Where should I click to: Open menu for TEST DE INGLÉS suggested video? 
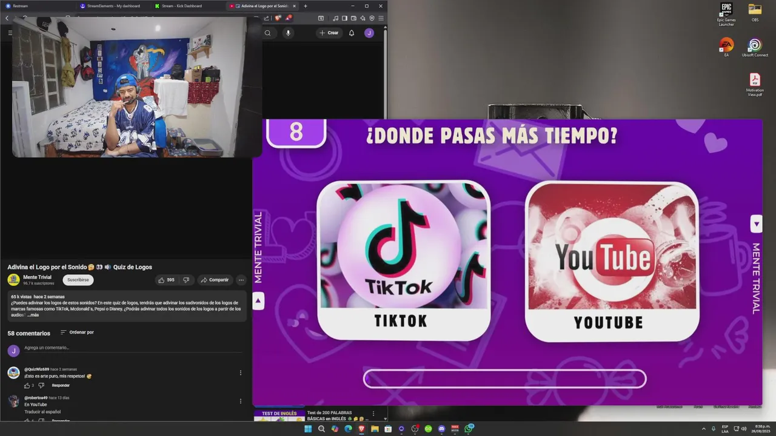[x=373, y=414]
